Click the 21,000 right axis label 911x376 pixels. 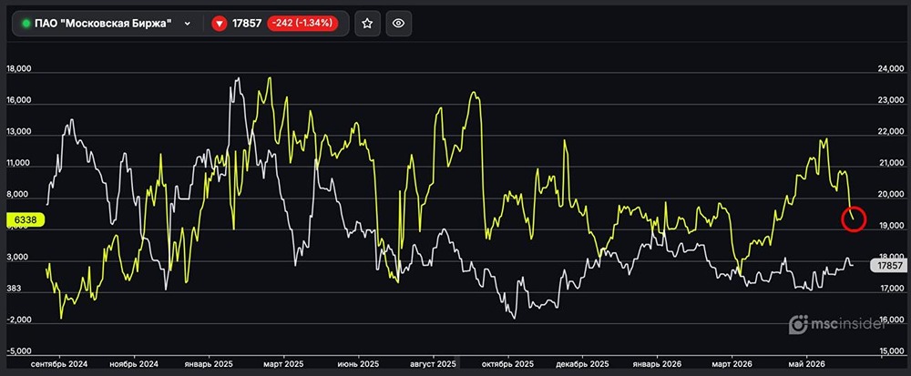891,163
